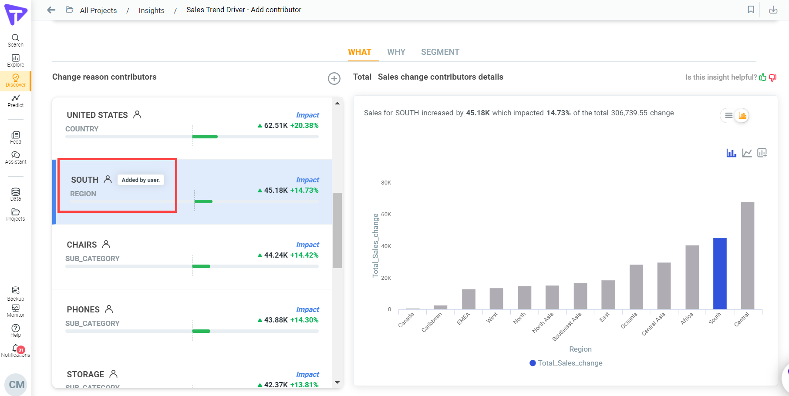This screenshot has width=789, height=396.
Task: Switch to the WHY tab
Action: 396,52
